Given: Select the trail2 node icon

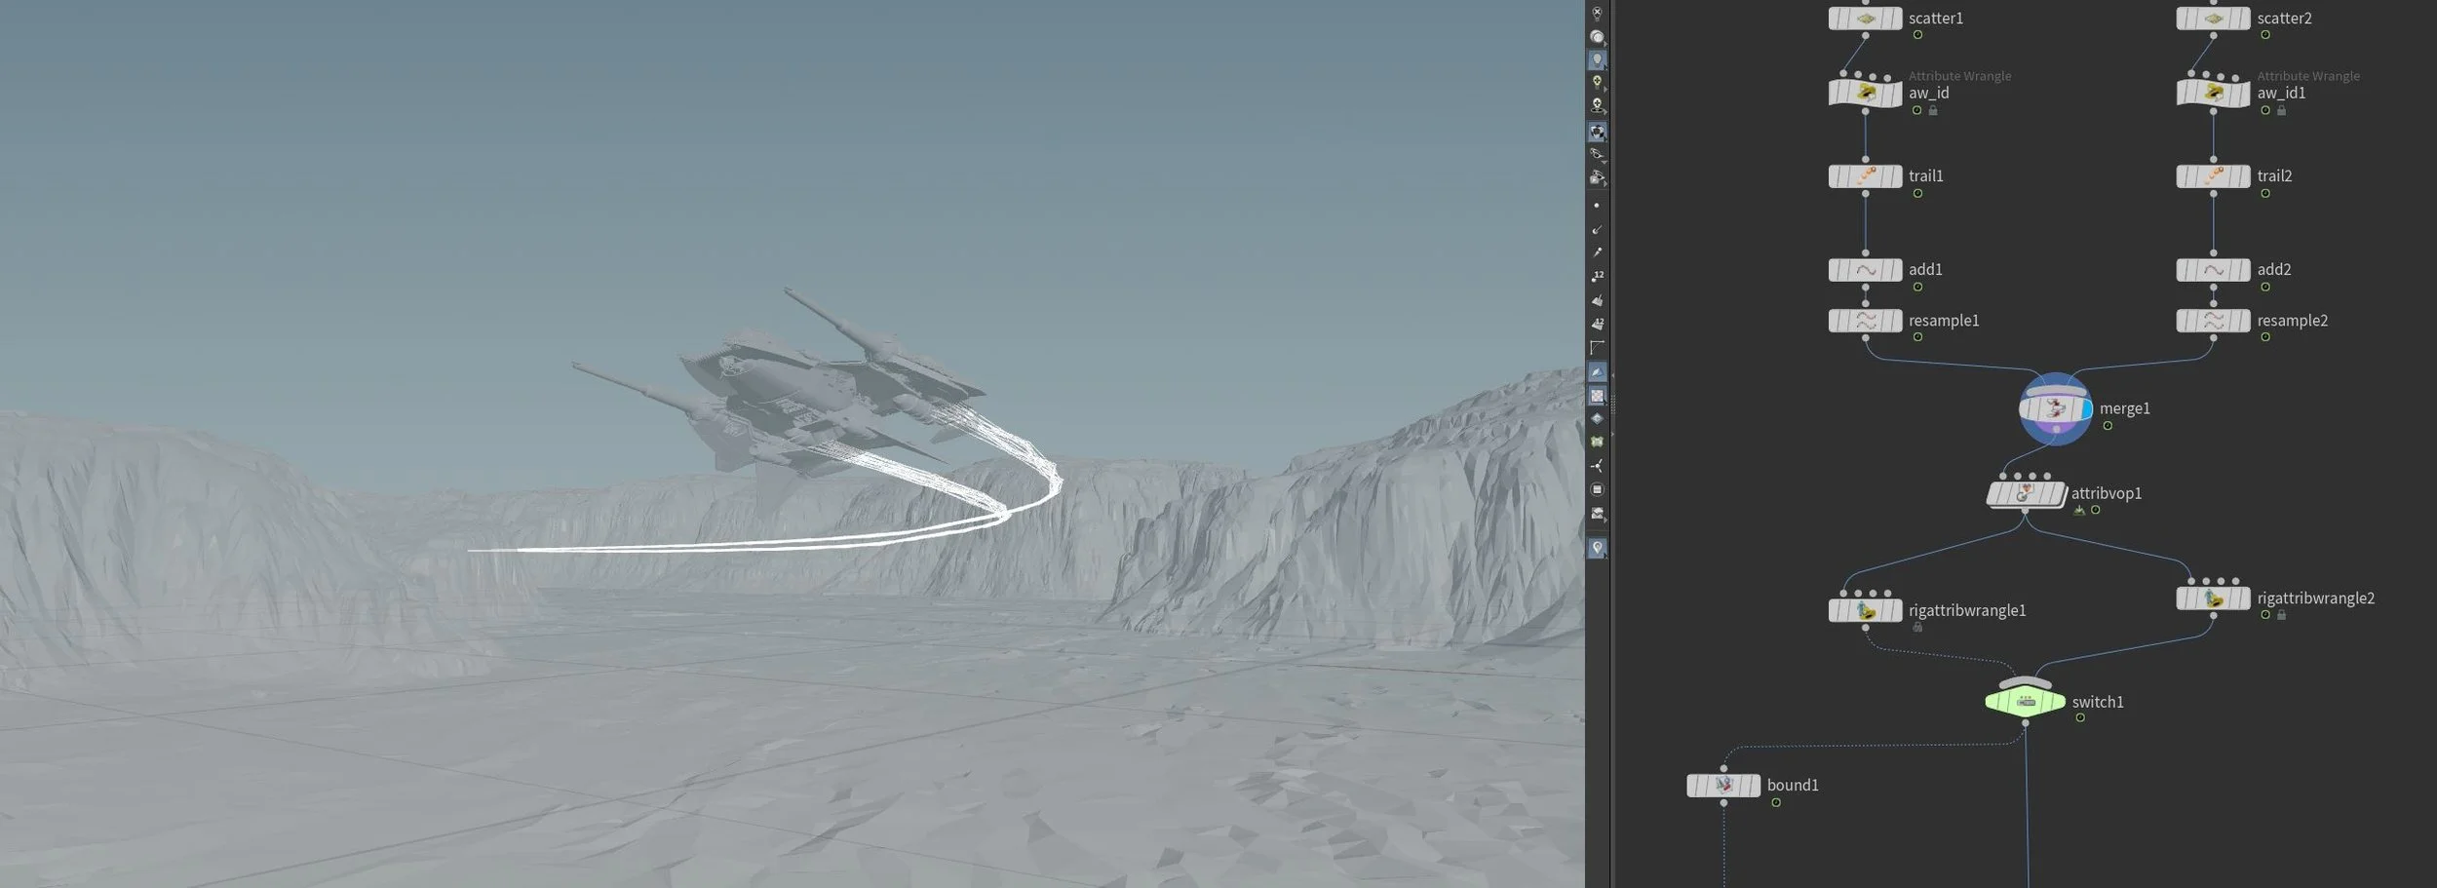Looking at the screenshot, I should pos(2213,176).
